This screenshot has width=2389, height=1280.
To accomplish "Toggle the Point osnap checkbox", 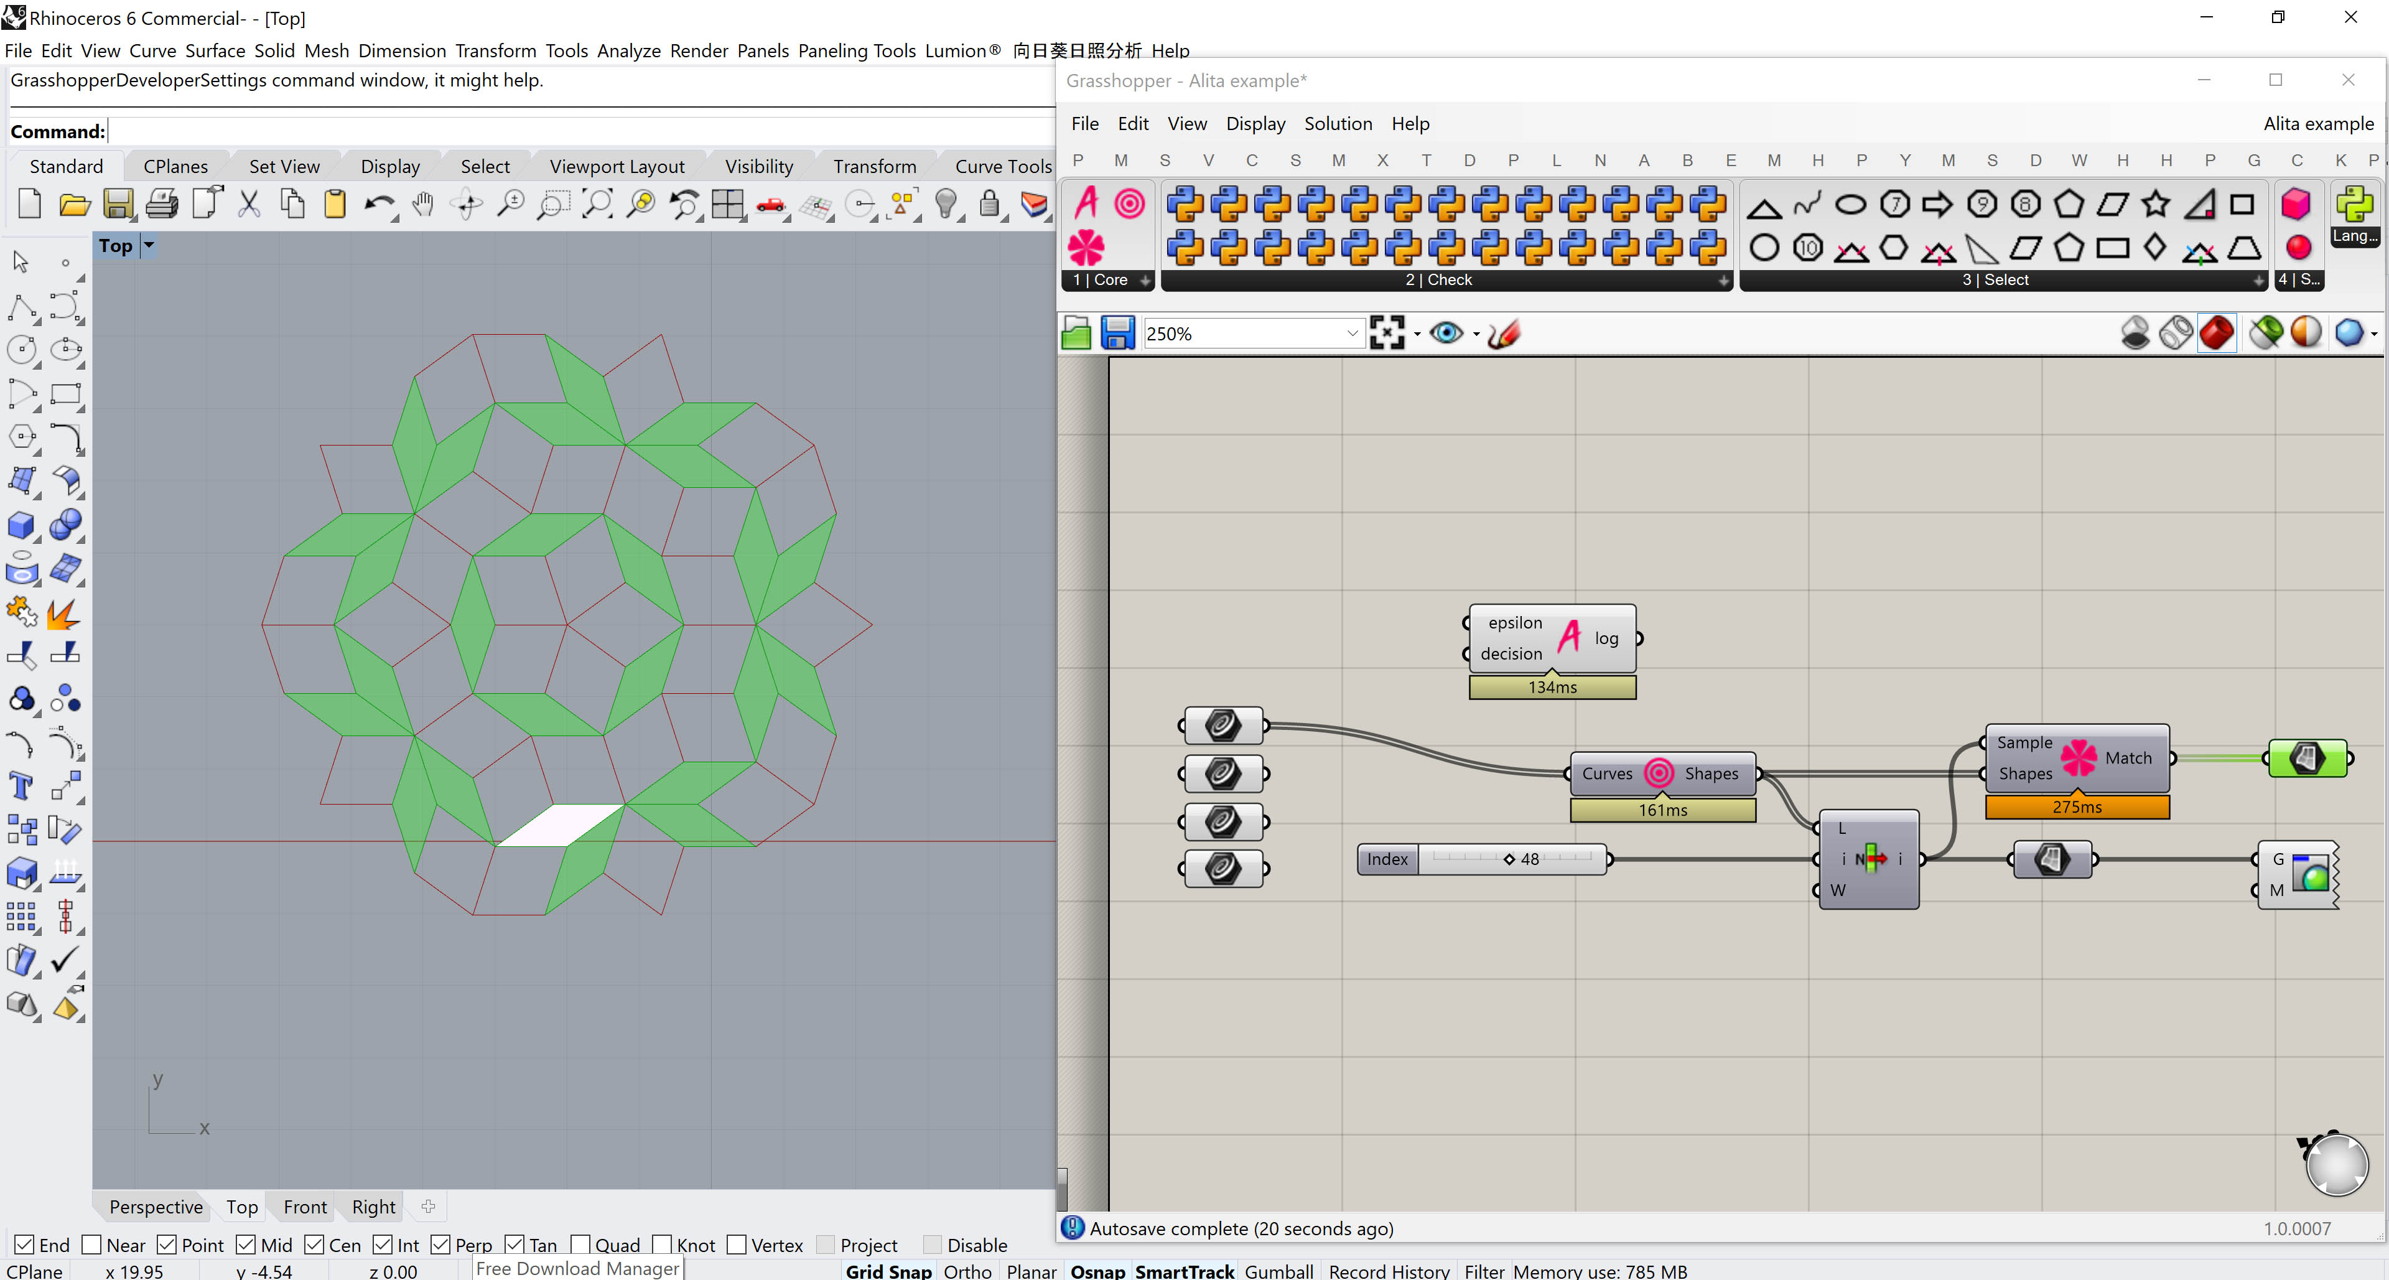I will tap(167, 1245).
